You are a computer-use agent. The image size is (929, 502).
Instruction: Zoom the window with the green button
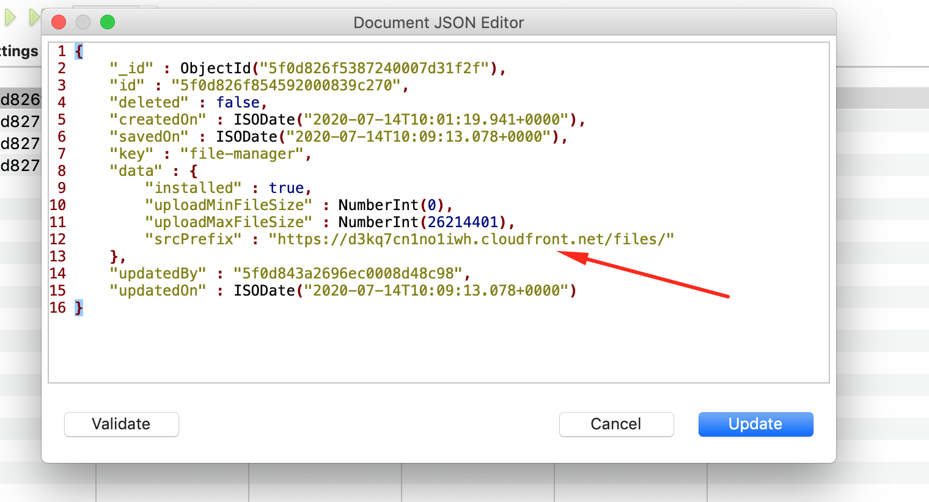[108, 23]
